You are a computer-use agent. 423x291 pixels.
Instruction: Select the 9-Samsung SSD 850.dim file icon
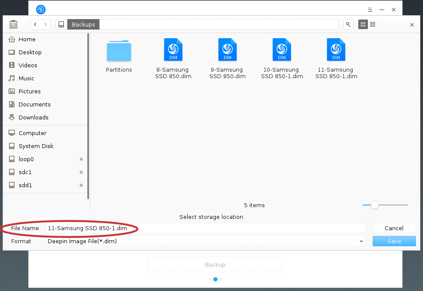pyautogui.click(x=228, y=50)
